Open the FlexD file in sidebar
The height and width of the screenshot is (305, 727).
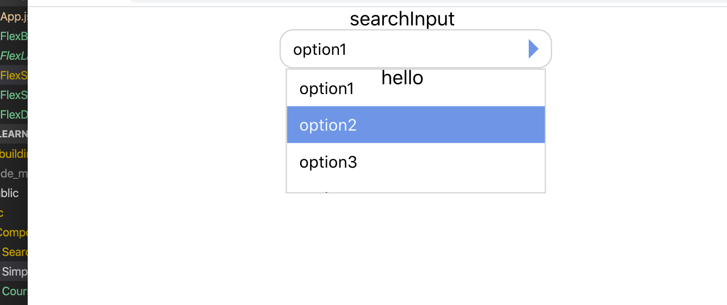[x=14, y=115]
